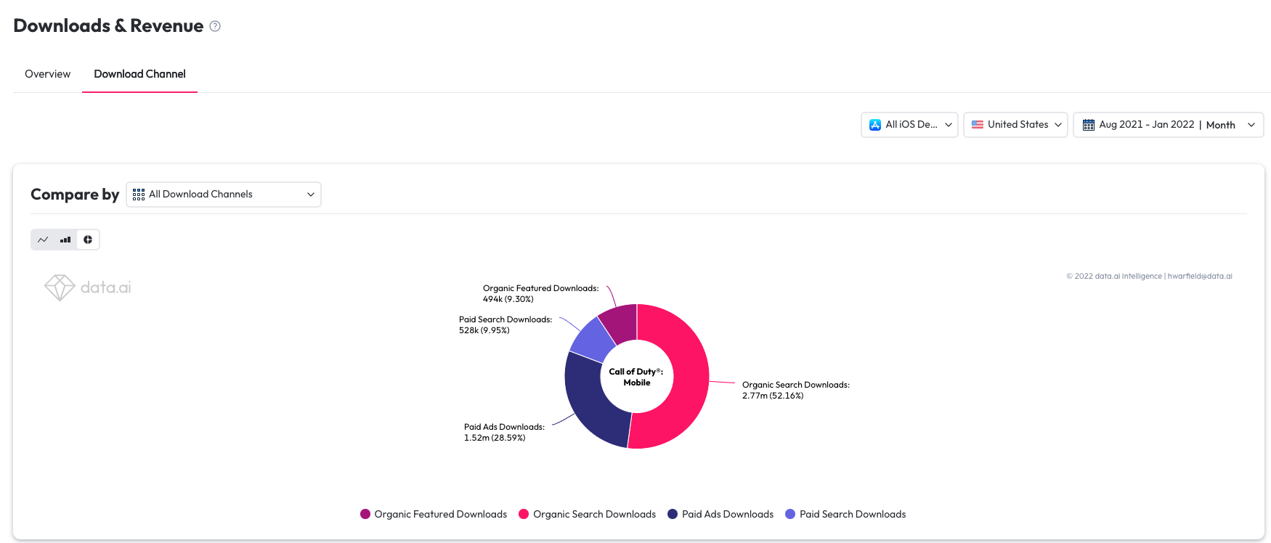Switch to the Overview tab

coord(48,74)
